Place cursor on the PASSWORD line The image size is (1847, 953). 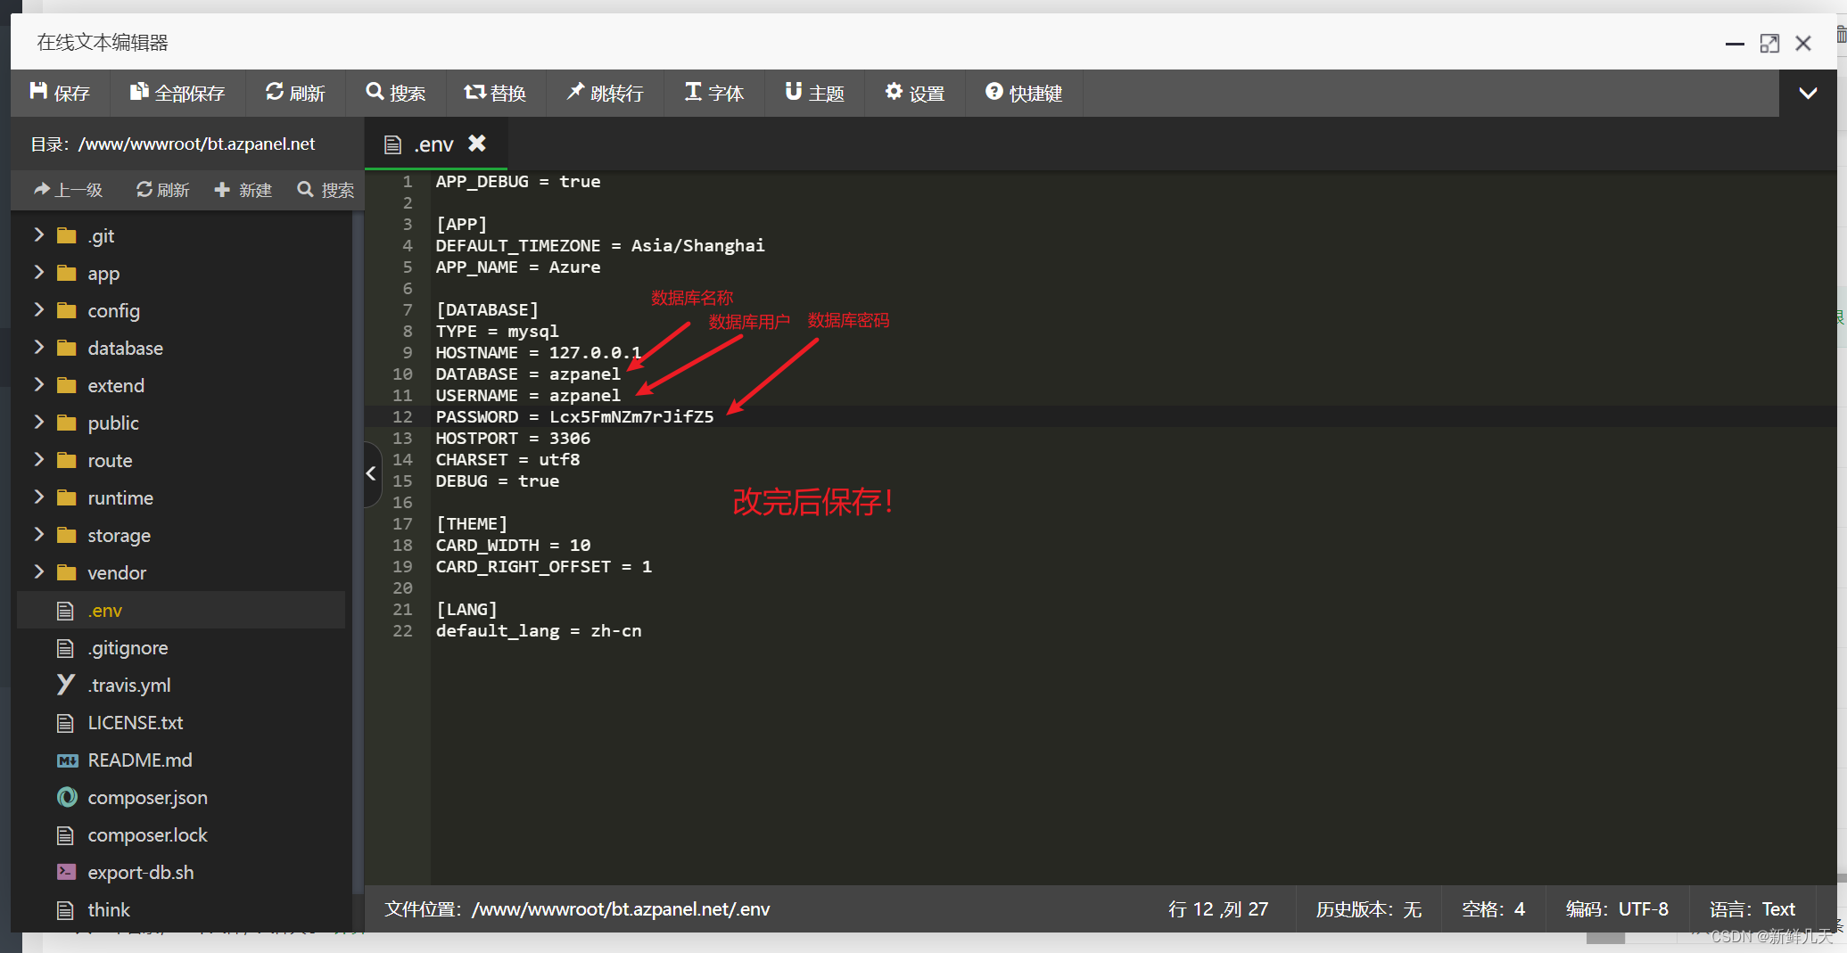click(574, 416)
